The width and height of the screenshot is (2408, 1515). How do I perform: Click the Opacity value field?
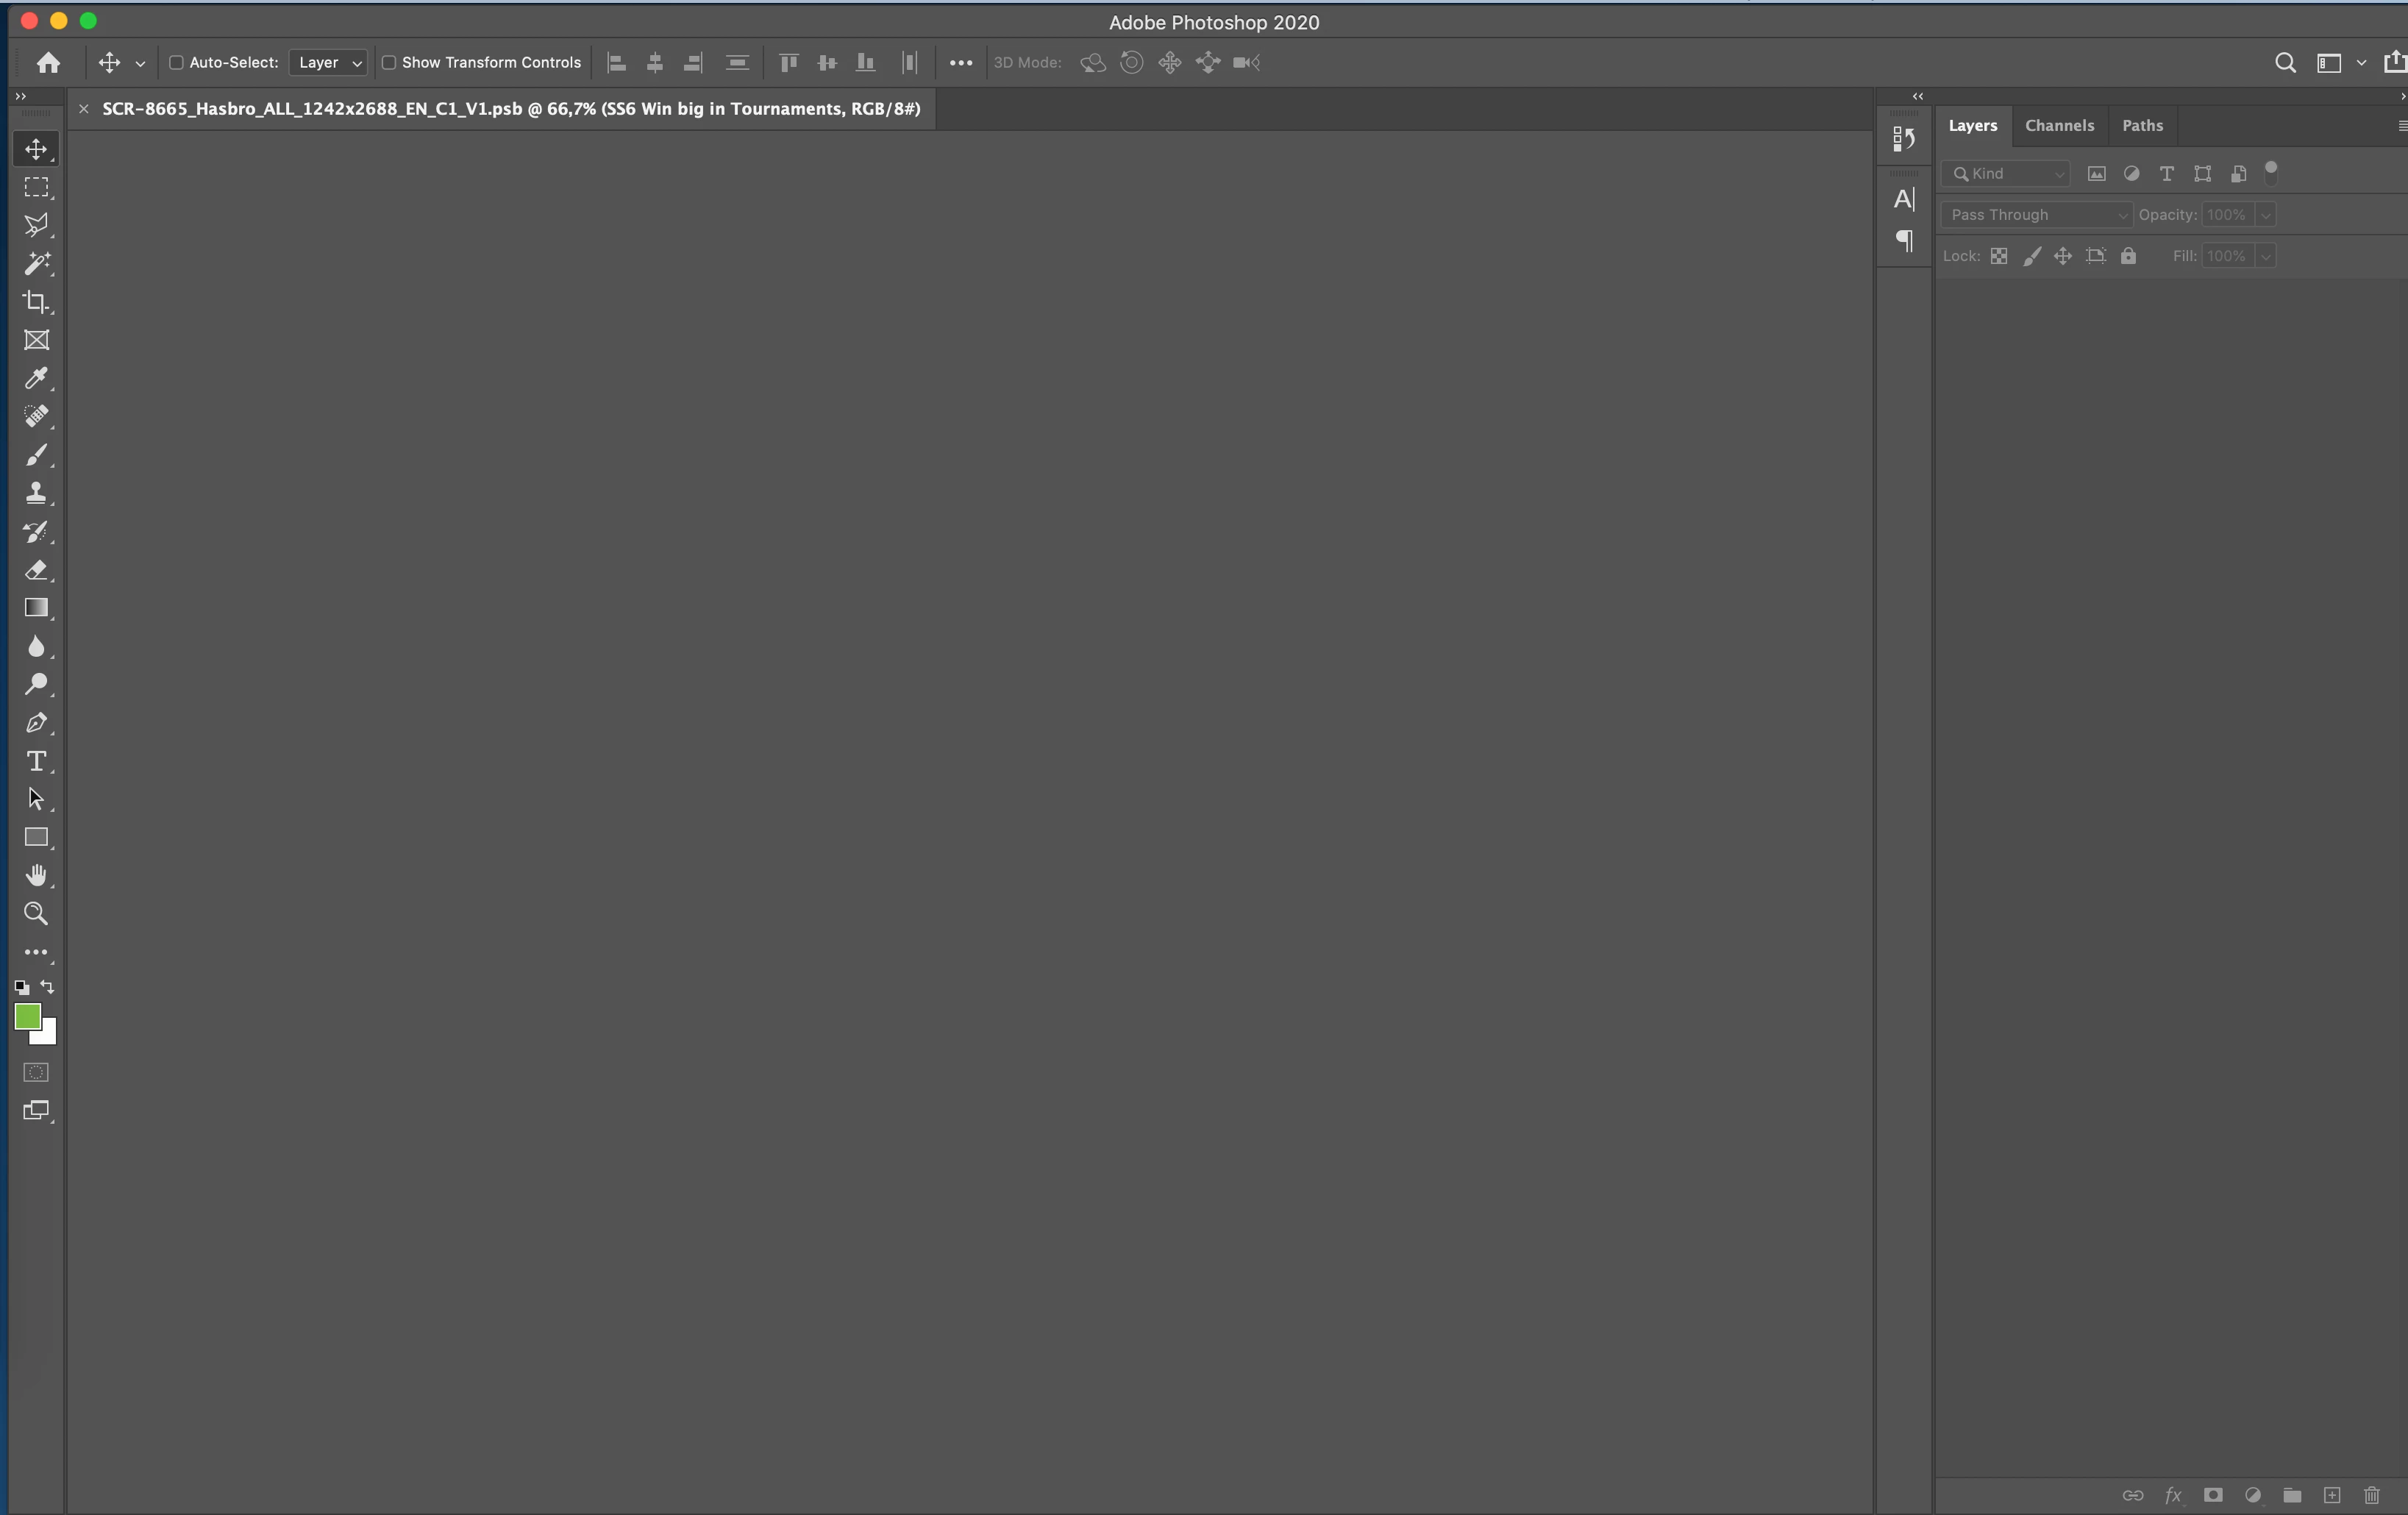click(2227, 215)
